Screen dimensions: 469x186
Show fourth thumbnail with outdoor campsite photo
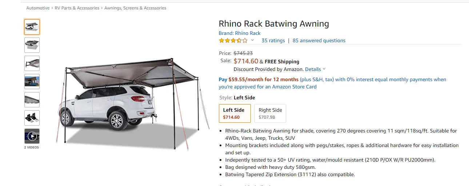tap(32, 82)
